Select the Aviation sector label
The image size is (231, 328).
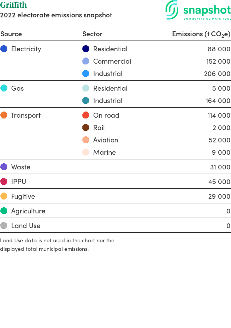coord(105,140)
